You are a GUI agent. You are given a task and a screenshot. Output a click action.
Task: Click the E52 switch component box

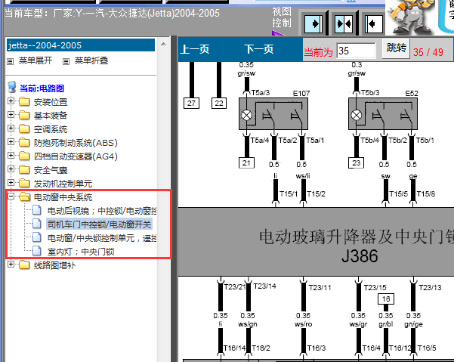(x=383, y=113)
